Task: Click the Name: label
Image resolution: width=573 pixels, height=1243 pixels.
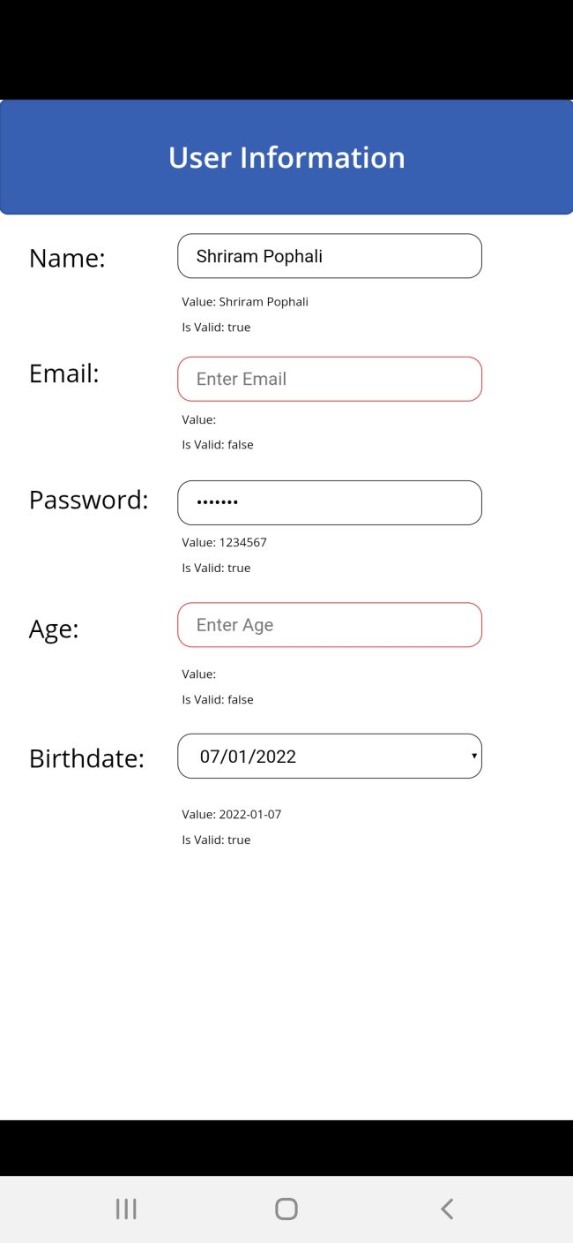Action: (x=66, y=258)
